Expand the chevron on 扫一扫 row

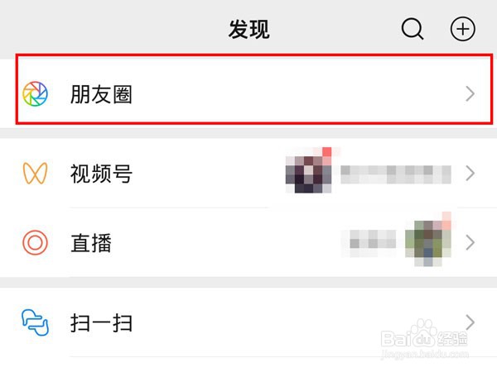(x=470, y=322)
